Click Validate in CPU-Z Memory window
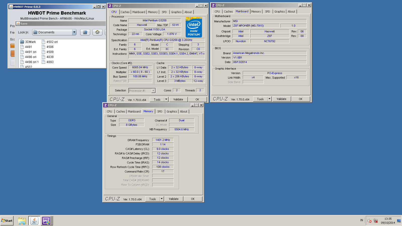This screenshot has width=402, height=226. pos(174,199)
